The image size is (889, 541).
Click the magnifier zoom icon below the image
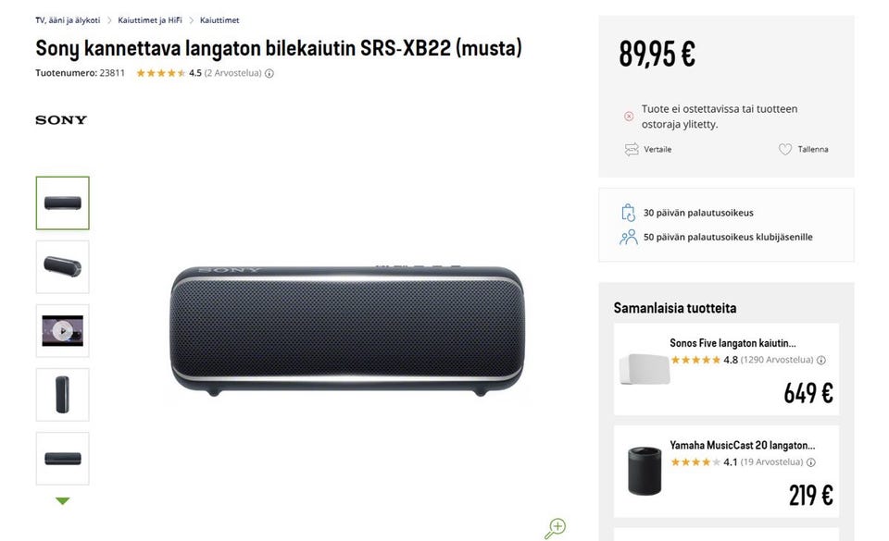pyautogui.click(x=555, y=528)
